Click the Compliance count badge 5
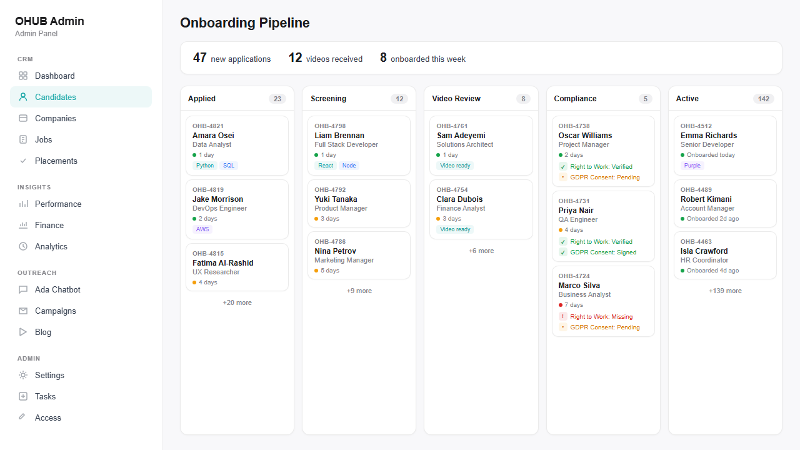The height and width of the screenshot is (450, 800). (x=646, y=99)
